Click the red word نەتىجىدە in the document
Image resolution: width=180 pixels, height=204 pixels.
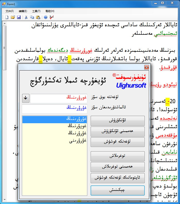tap(168, 118)
